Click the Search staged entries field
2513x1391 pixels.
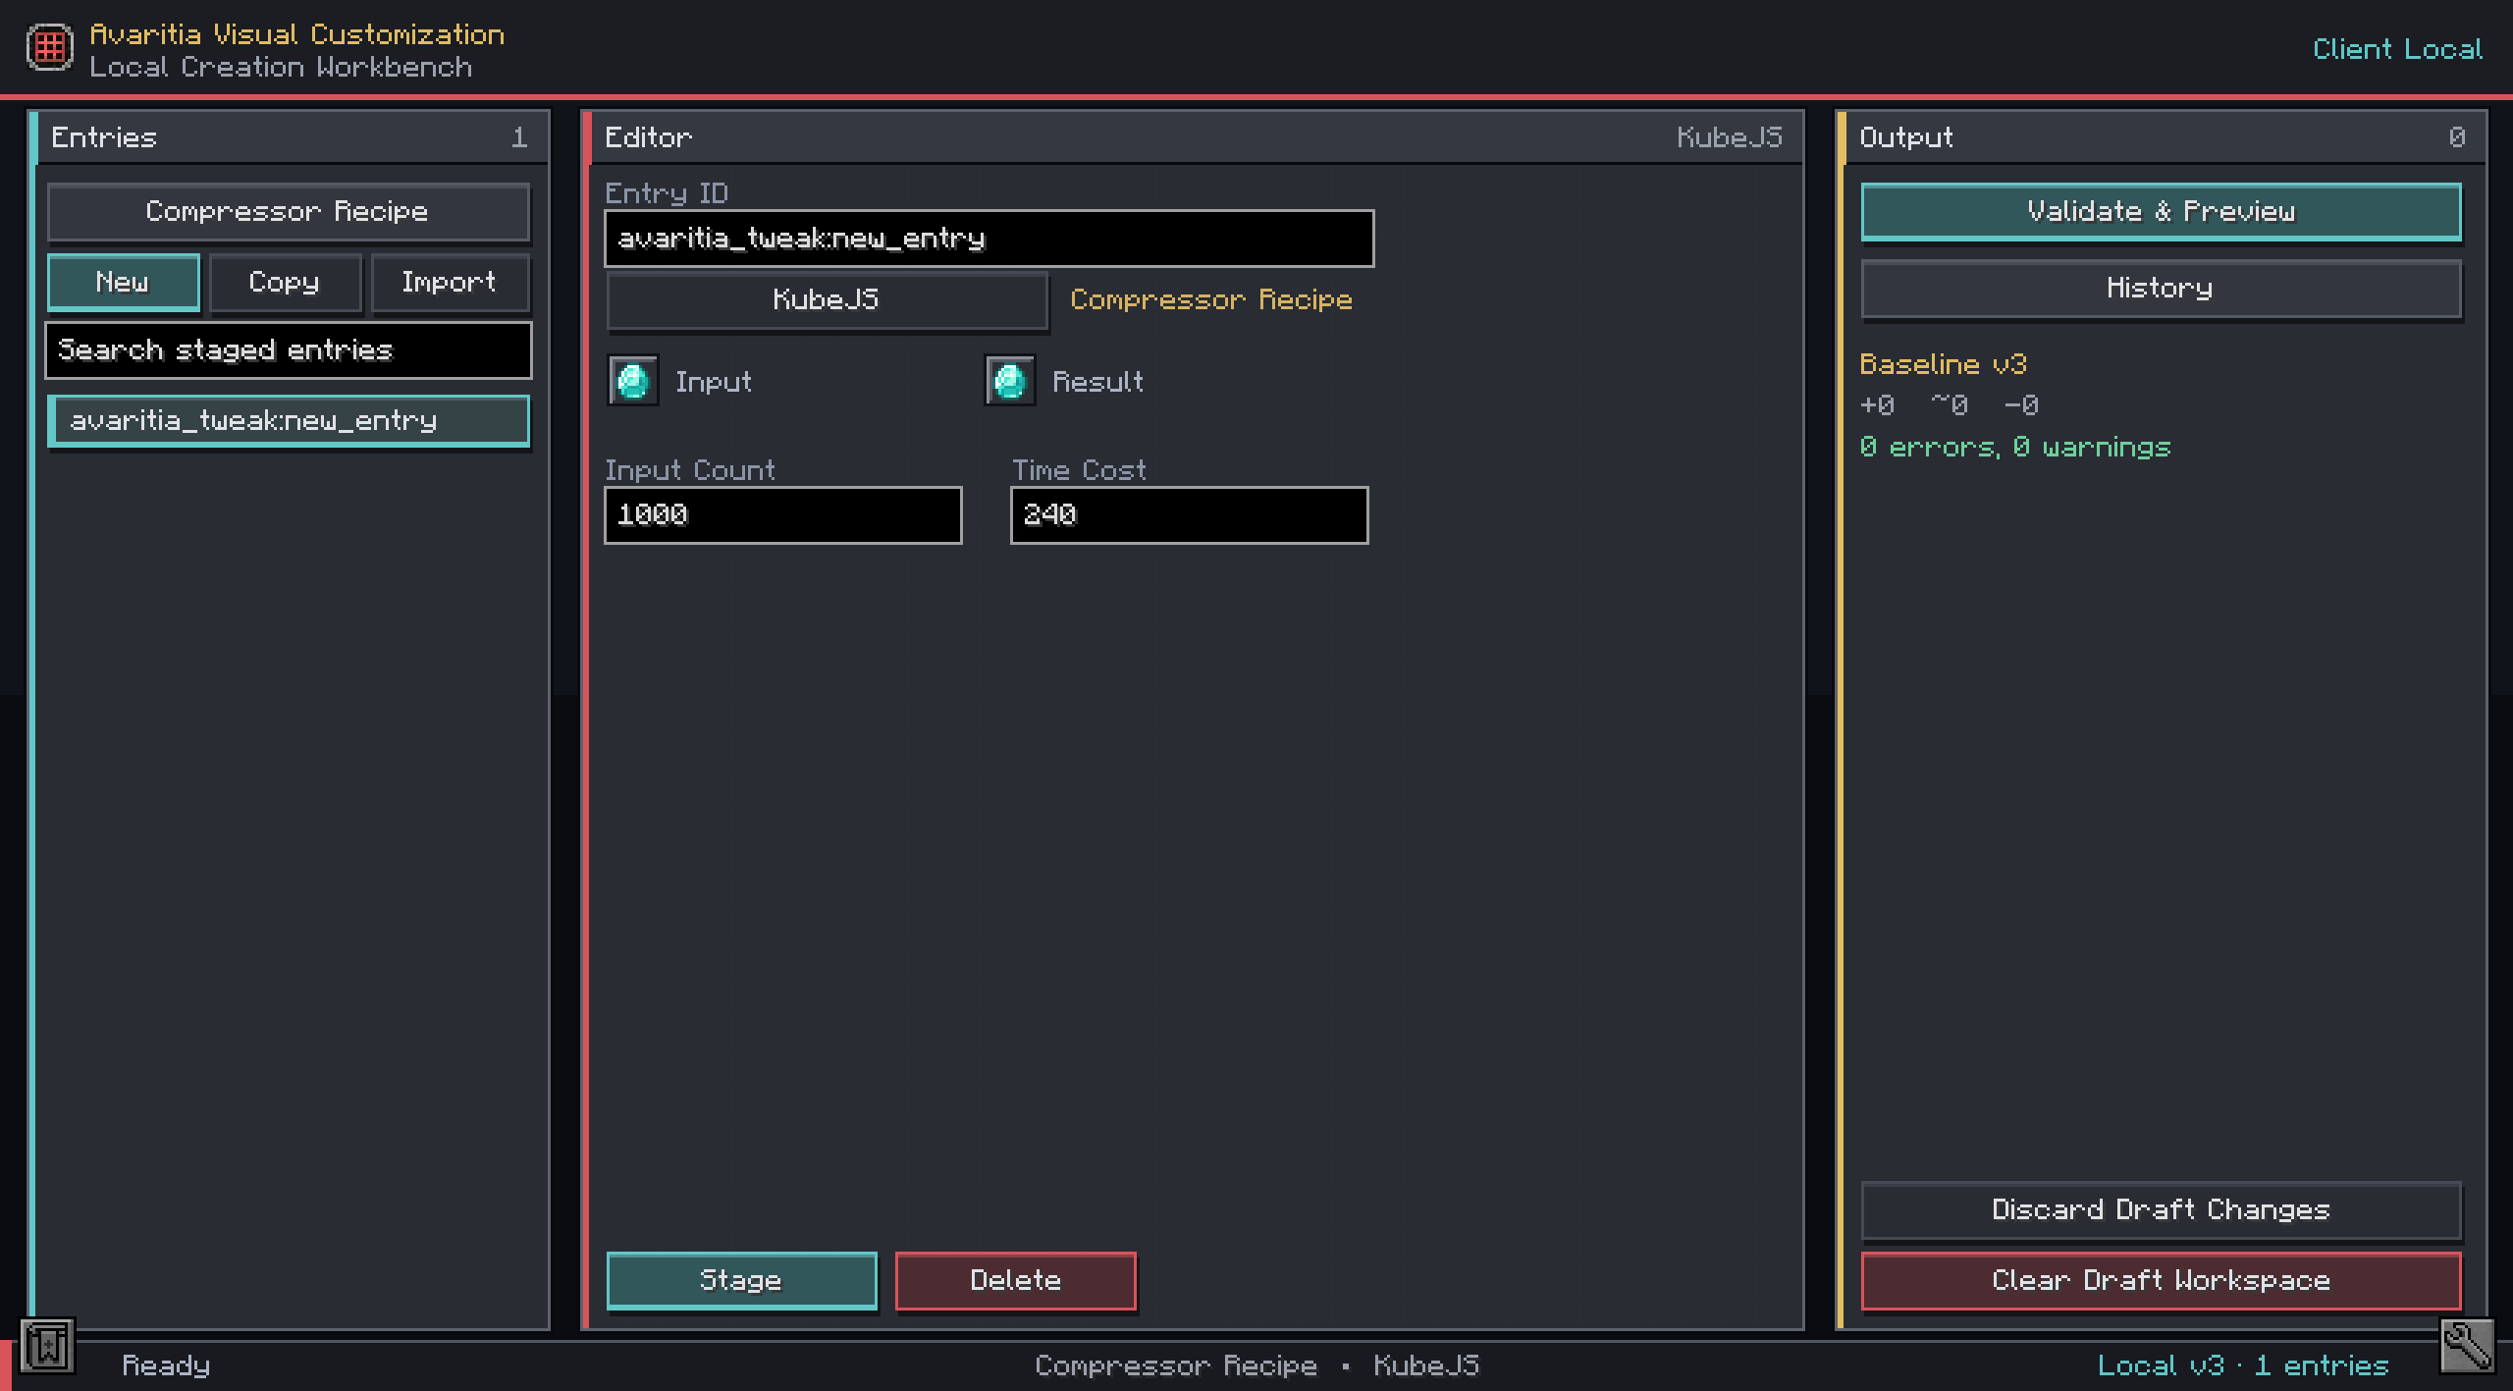(289, 350)
